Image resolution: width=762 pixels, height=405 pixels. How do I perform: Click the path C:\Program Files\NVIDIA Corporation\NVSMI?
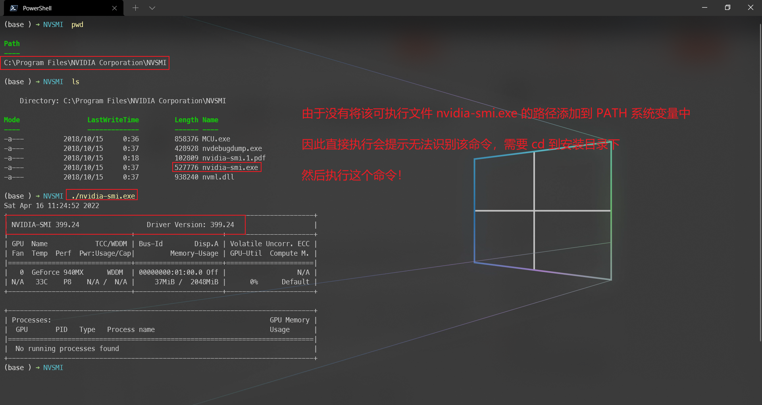tap(85, 63)
